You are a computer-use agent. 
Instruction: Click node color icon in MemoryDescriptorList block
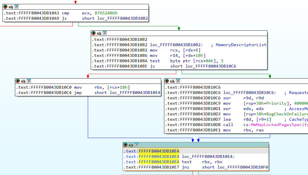94,33
